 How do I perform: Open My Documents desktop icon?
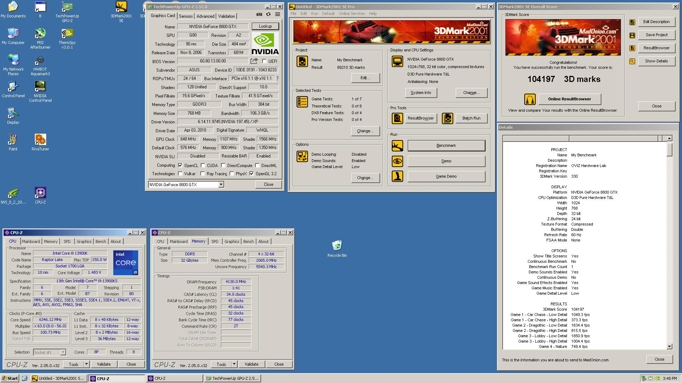coord(13,10)
